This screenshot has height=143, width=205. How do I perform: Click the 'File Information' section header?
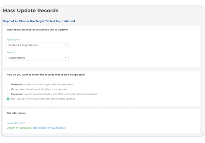pyautogui.click(x=16, y=113)
